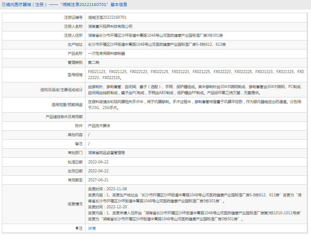311x236 pixels.
Task: Select the 产品储存条件及有效期 label
Action: coord(64,117)
